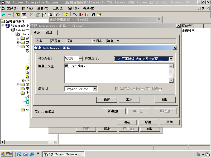Click the 消息正文 scrollbar down arrow
Screen dimensions: 211x158
pyautogui.click(x=171, y=81)
